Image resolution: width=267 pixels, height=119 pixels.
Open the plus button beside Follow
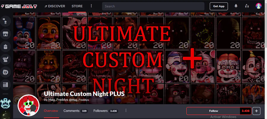(256, 111)
